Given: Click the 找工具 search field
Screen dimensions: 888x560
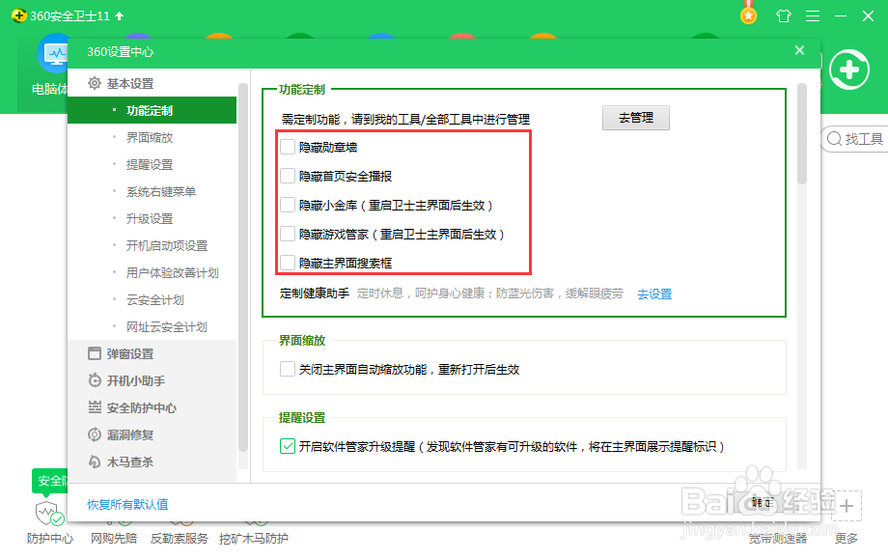Looking at the screenshot, I should [855, 139].
